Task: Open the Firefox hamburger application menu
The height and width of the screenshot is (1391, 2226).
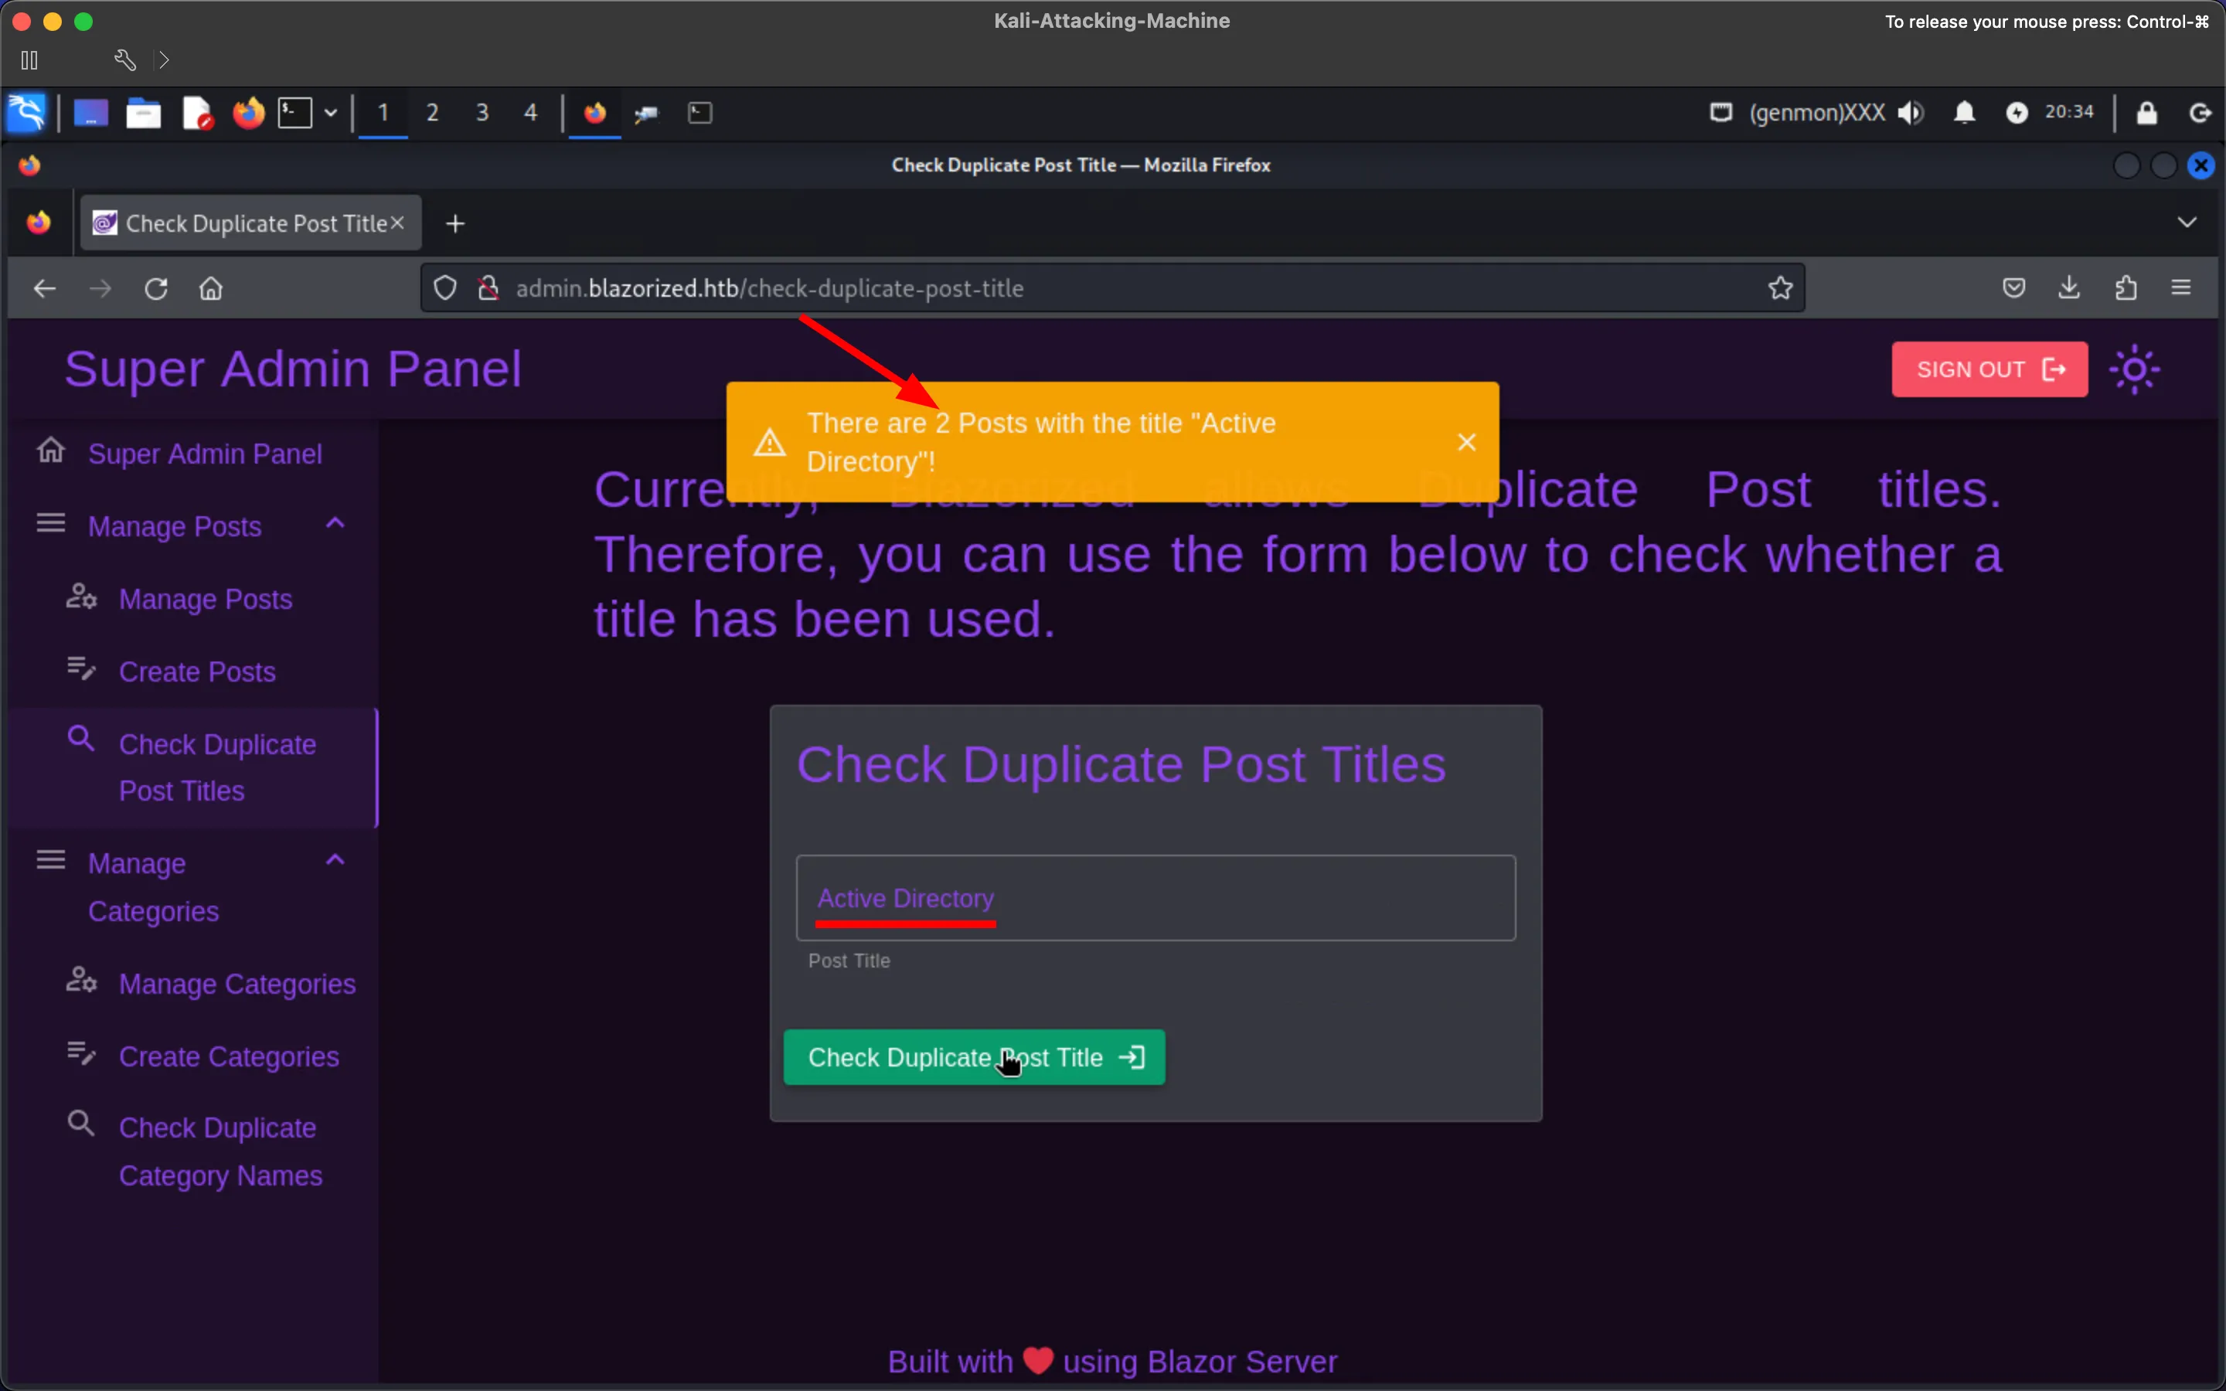Action: pos(2182,289)
